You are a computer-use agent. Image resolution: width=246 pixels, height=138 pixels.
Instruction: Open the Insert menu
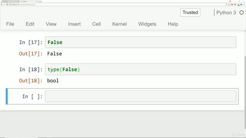74,24
